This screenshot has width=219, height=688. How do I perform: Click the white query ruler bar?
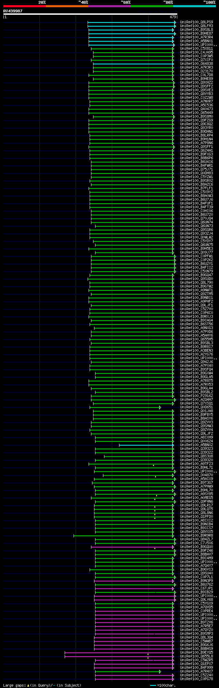[x=90, y=14]
